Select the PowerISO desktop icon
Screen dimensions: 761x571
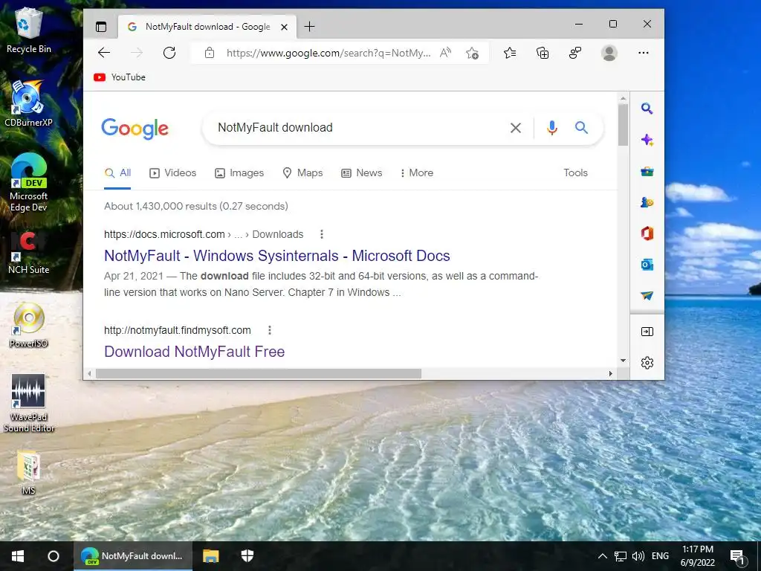(x=29, y=324)
